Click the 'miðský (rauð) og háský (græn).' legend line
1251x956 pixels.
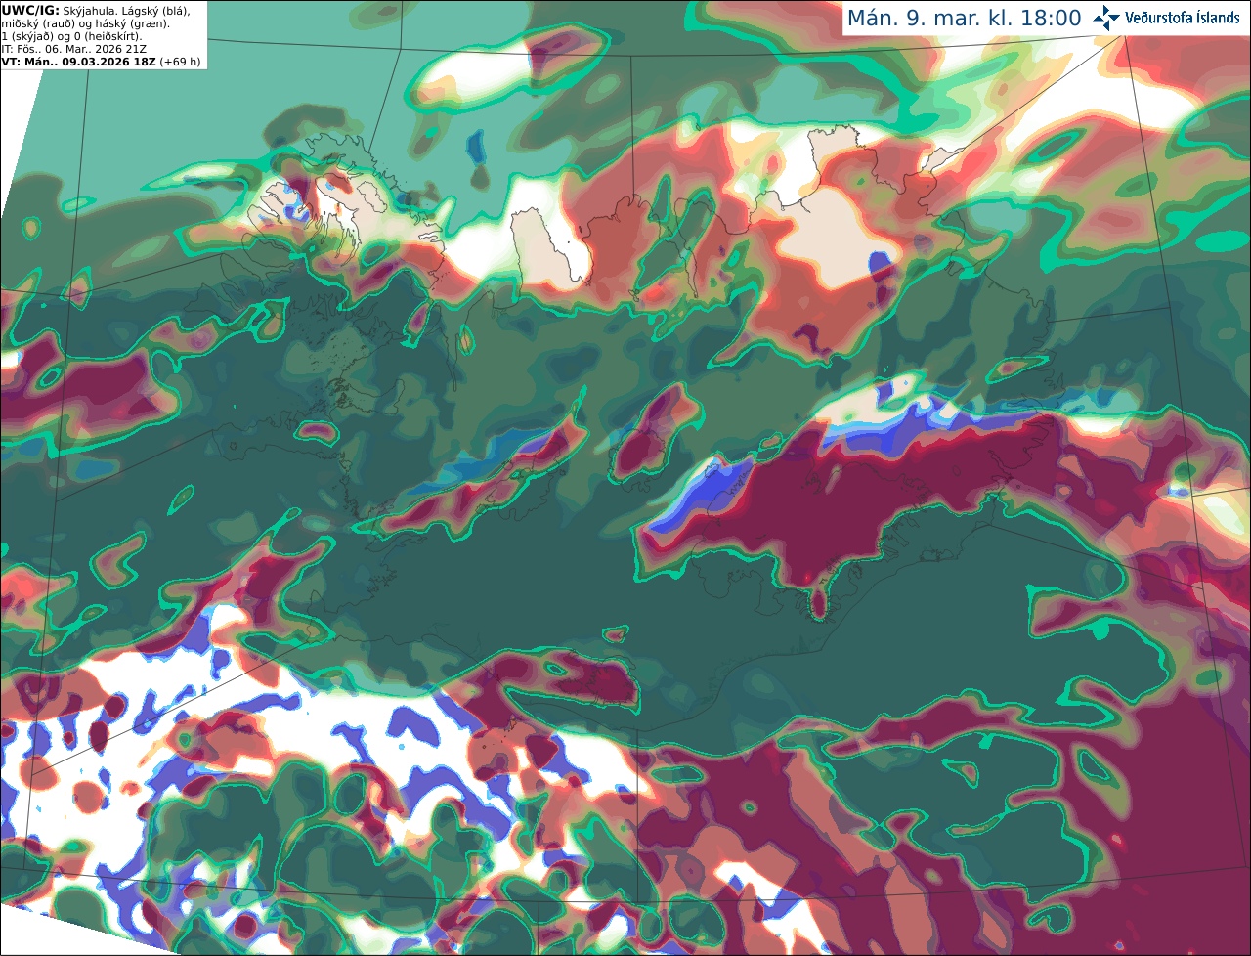[x=85, y=23]
